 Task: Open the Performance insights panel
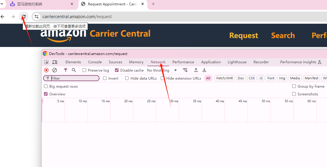coord(301,62)
